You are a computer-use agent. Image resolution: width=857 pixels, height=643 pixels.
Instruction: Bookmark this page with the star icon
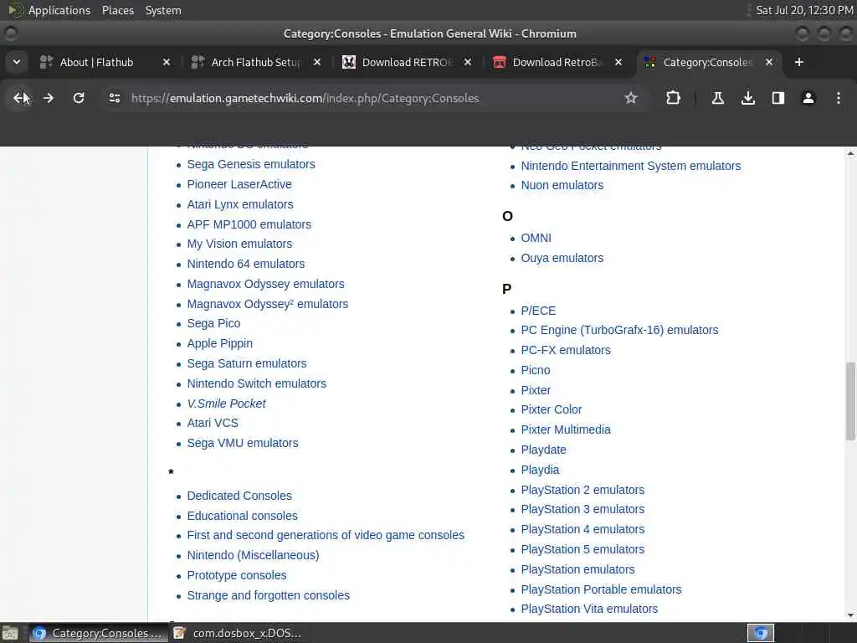click(x=631, y=98)
